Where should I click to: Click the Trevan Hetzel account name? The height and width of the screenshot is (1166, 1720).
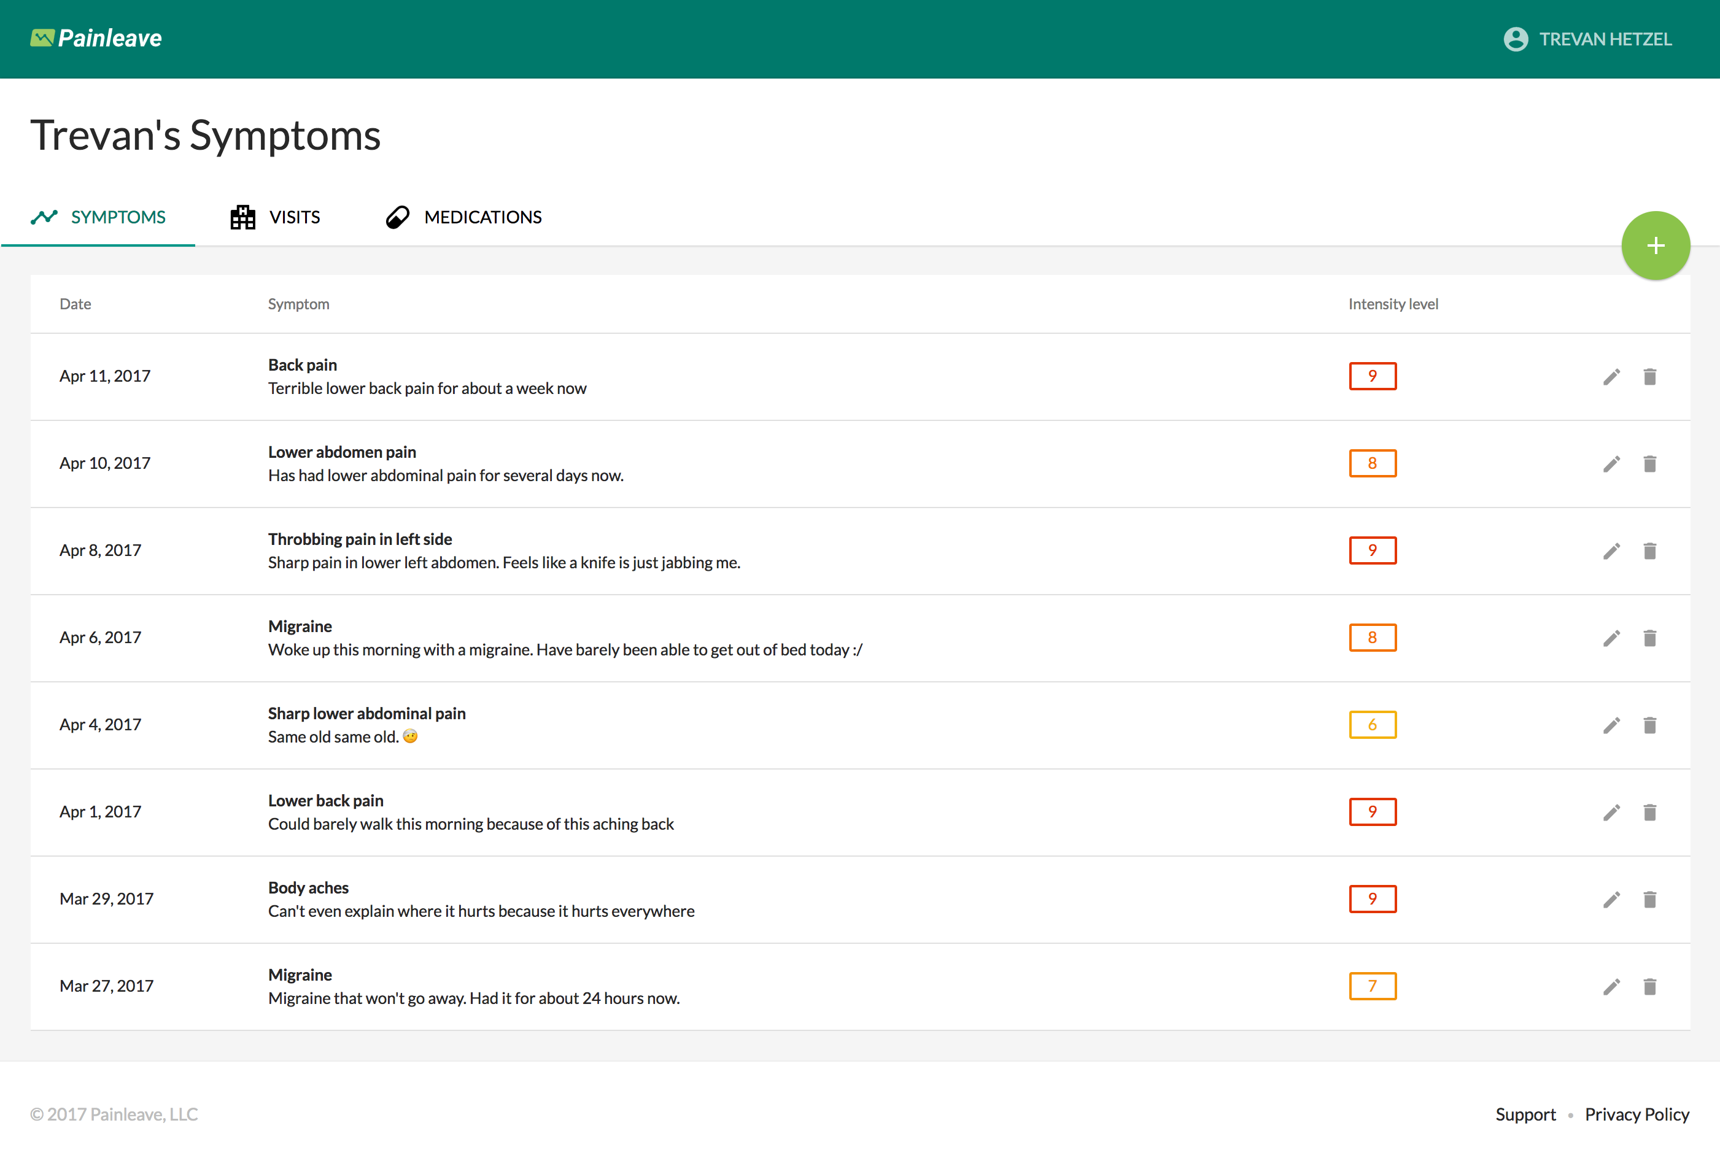tap(1605, 39)
